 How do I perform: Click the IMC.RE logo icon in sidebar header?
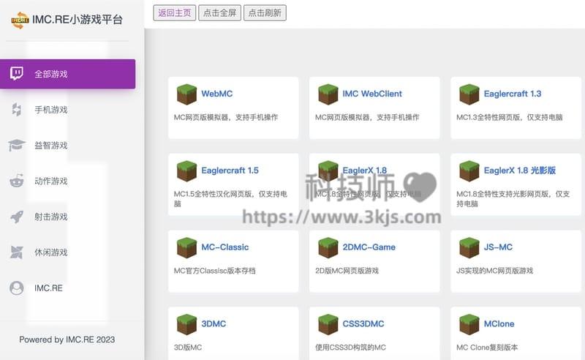pos(20,20)
